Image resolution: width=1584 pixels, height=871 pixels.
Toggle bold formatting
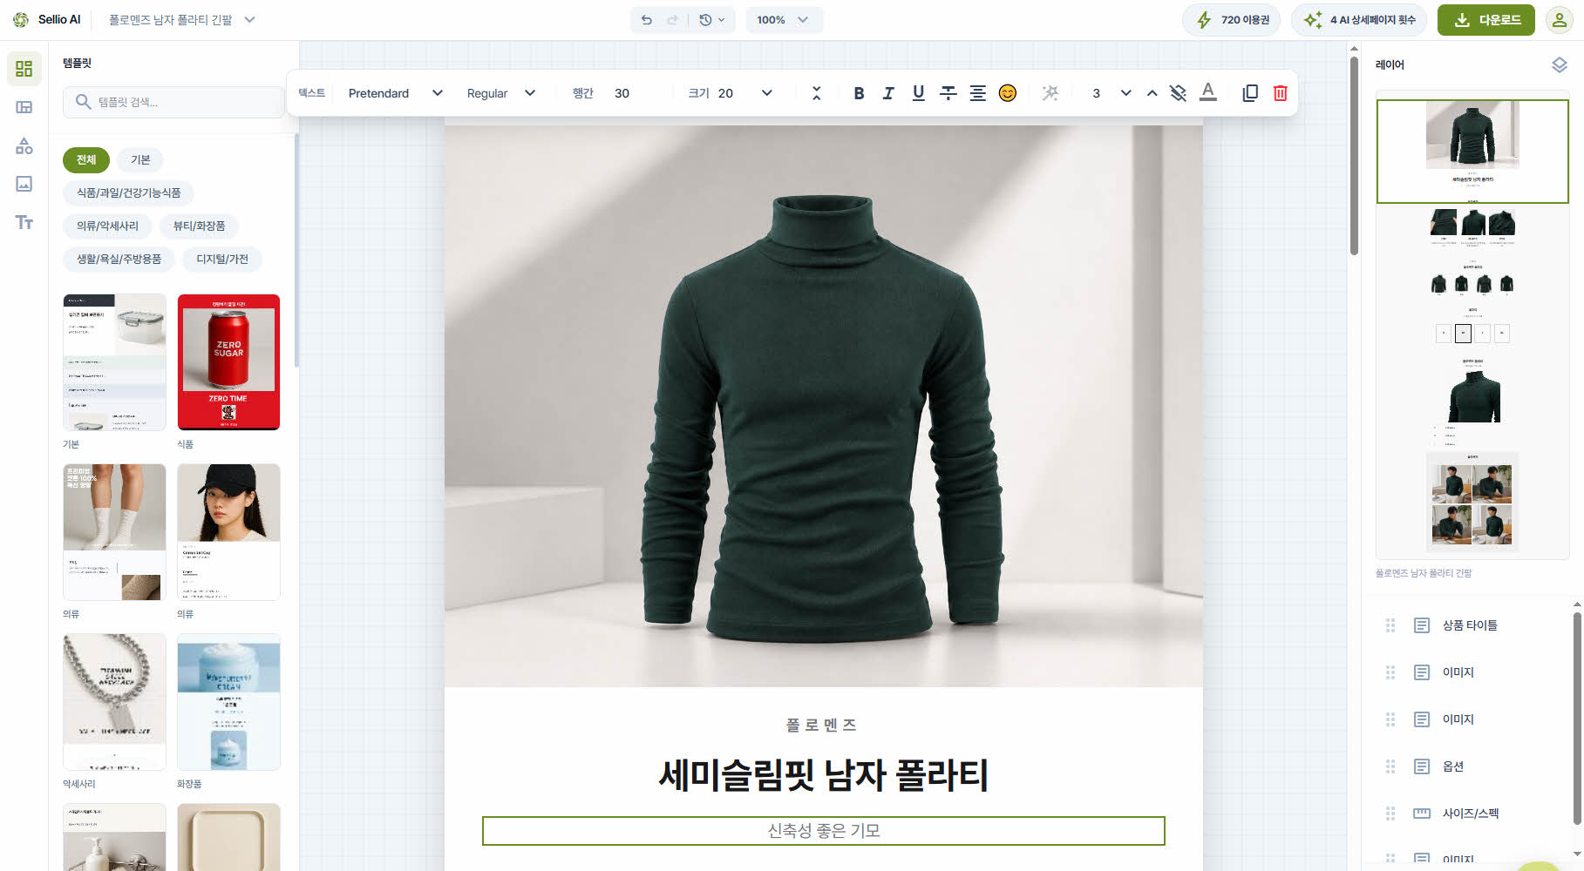point(859,93)
